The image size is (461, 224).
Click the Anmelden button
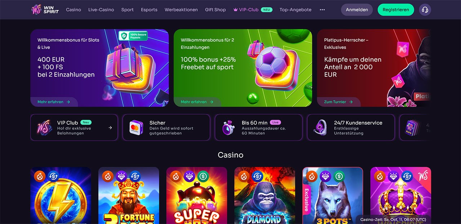(357, 10)
